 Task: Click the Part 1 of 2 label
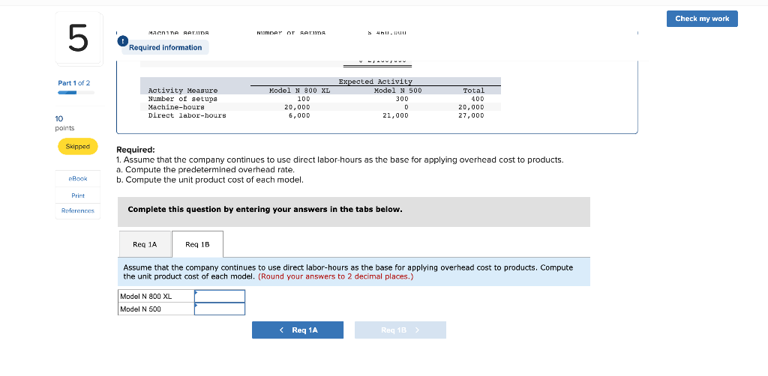pos(74,83)
